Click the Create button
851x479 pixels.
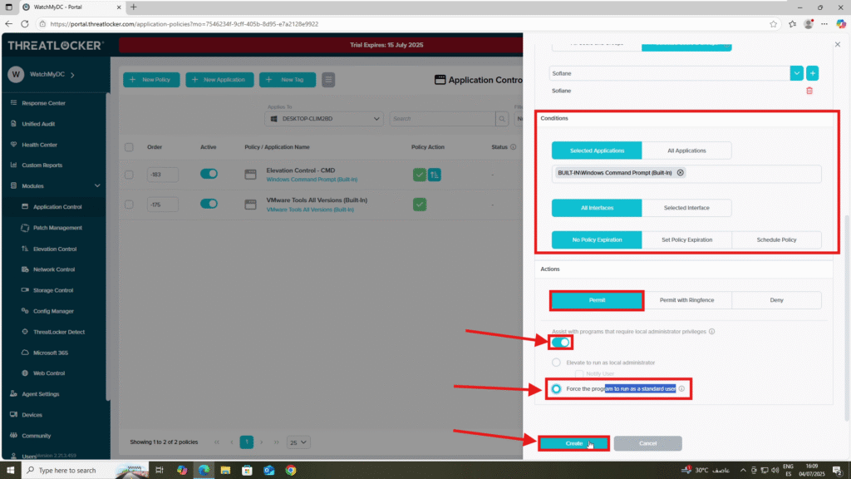point(573,444)
